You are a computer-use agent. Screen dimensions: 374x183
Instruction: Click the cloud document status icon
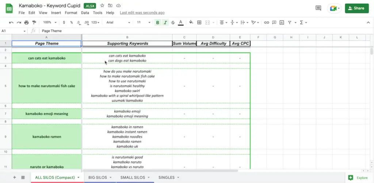pyautogui.click(x=118, y=5)
